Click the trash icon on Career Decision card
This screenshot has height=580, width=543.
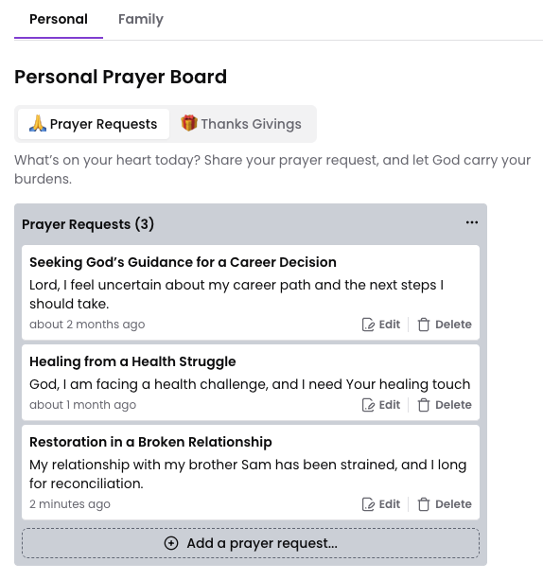click(x=424, y=325)
